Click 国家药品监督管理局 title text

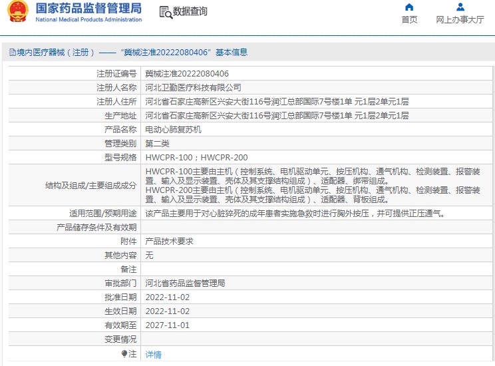[x=88, y=9]
